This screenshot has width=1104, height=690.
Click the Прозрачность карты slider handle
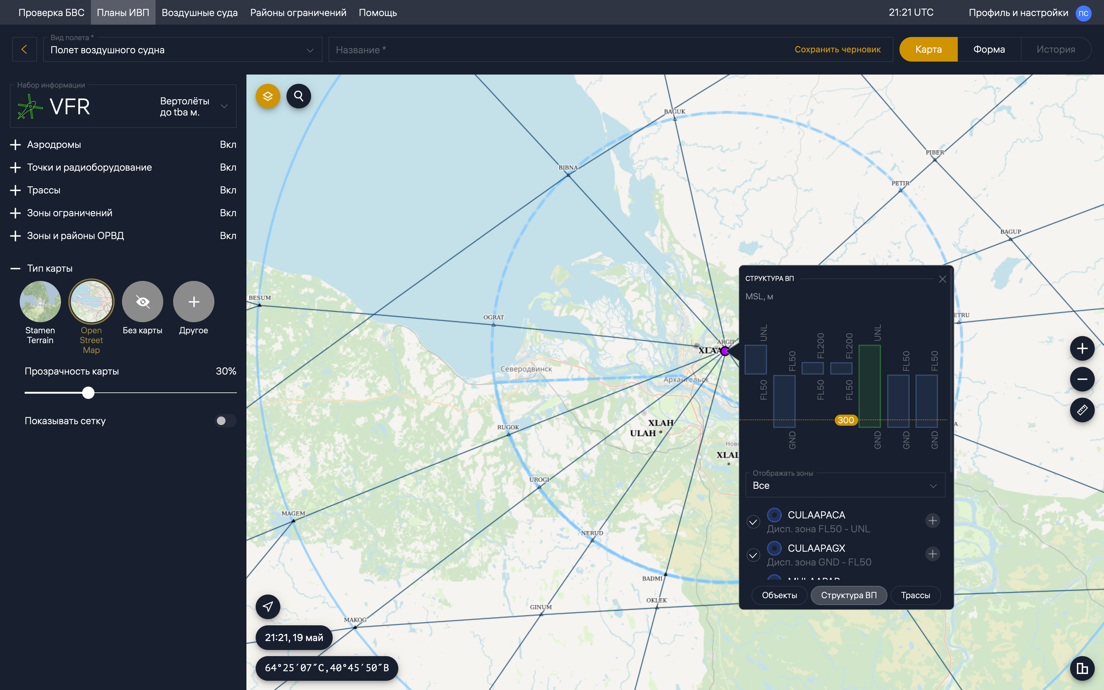88,392
